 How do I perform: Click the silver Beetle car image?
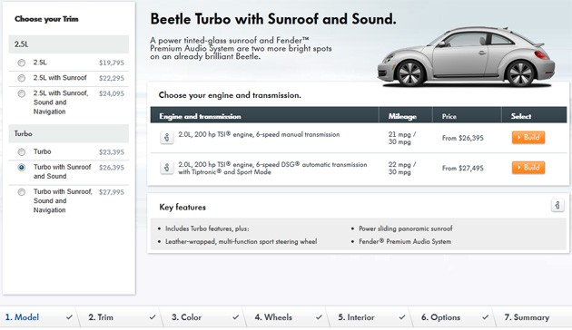[x=466, y=56]
